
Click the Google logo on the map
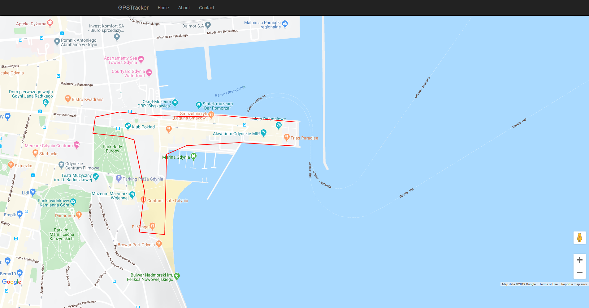(x=12, y=282)
